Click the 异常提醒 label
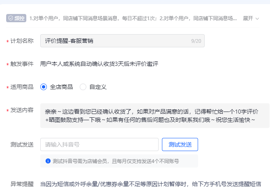Screen dimensions: 270x191 click(x=22, y=184)
